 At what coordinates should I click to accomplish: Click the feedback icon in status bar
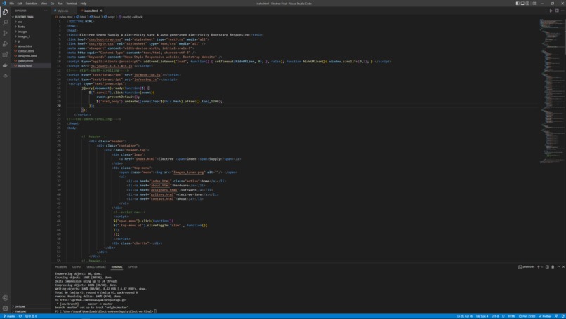556,316
